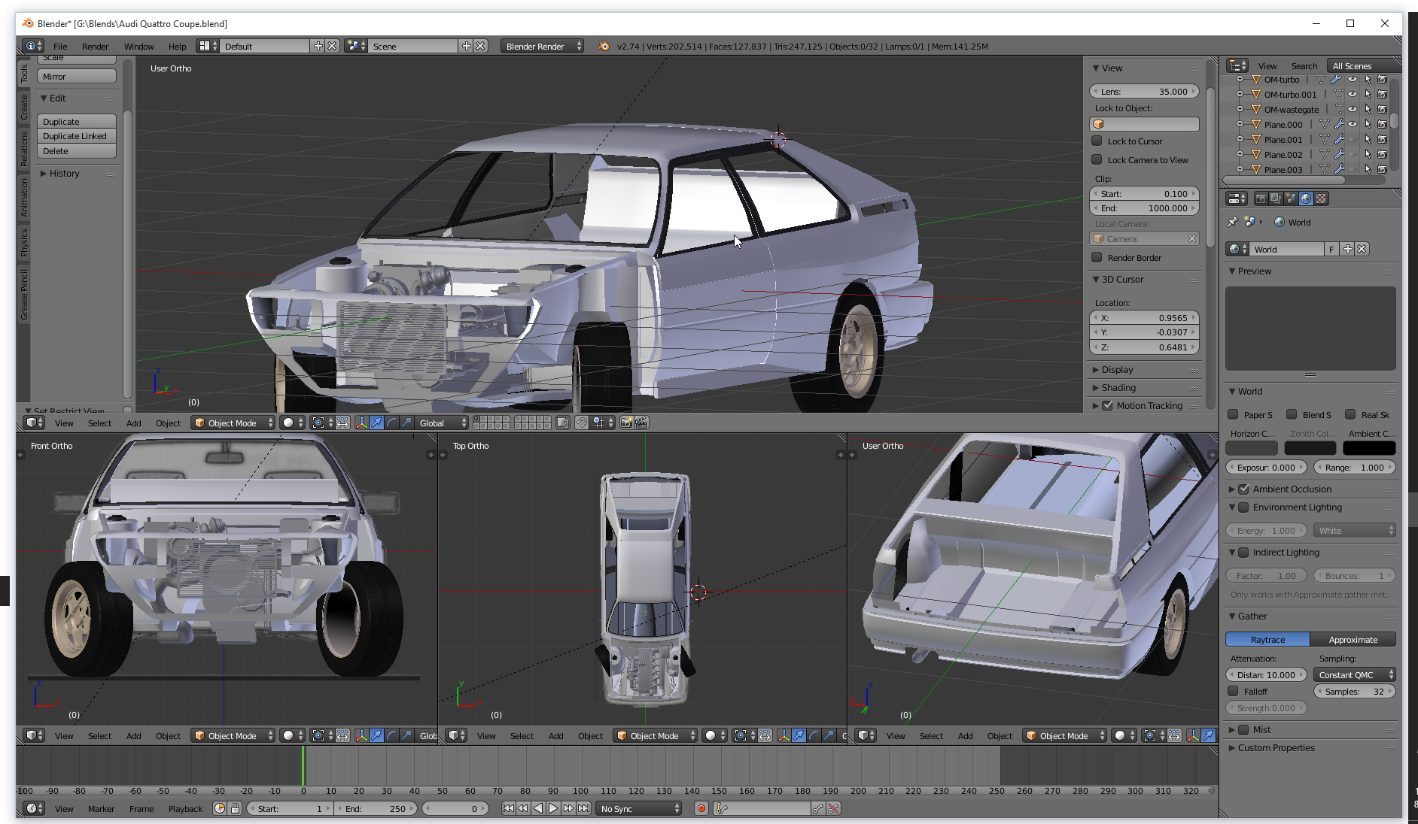Image resolution: width=1418 pixels, height=824 pixels.
Task: Jump to first frame in timeline
Action: click(x=508, y=808)
